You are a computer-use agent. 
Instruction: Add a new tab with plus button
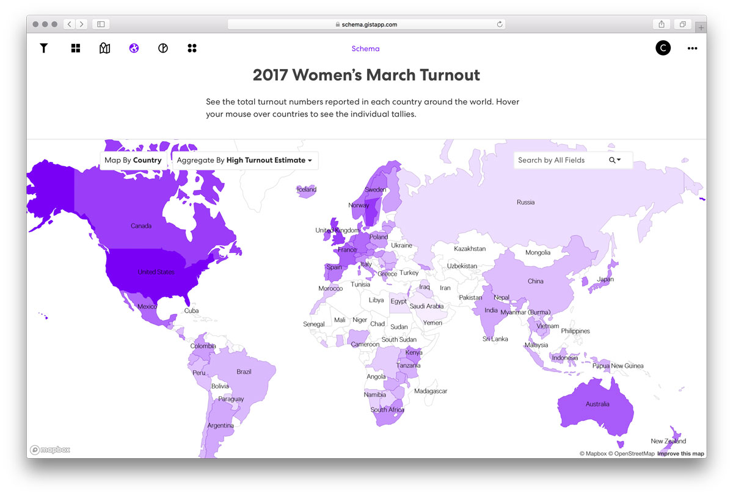click(701, 27)
